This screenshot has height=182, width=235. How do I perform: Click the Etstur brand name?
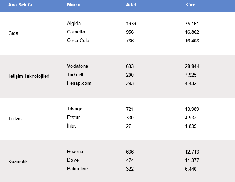coord(73,118)
